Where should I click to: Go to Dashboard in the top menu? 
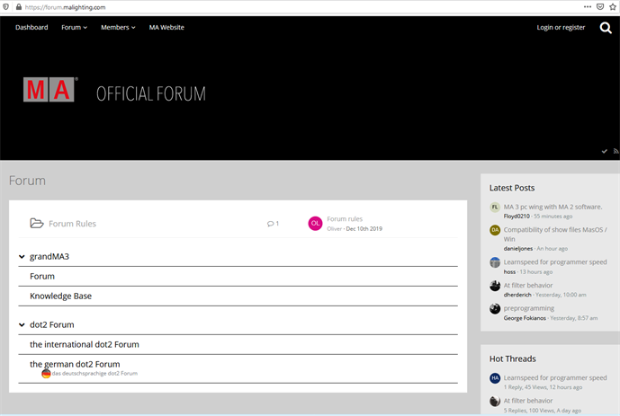point(31,28)
